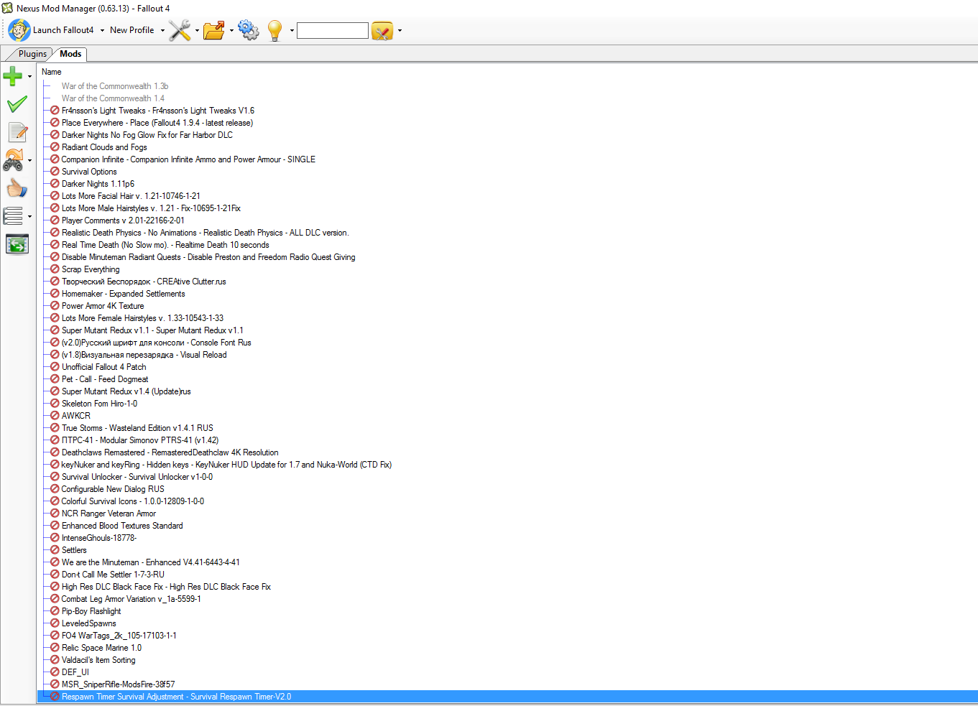
Task: Click the red disabled icon beside Unofficial Fallout 4 Patch
Action: click(x=55, y=367)
